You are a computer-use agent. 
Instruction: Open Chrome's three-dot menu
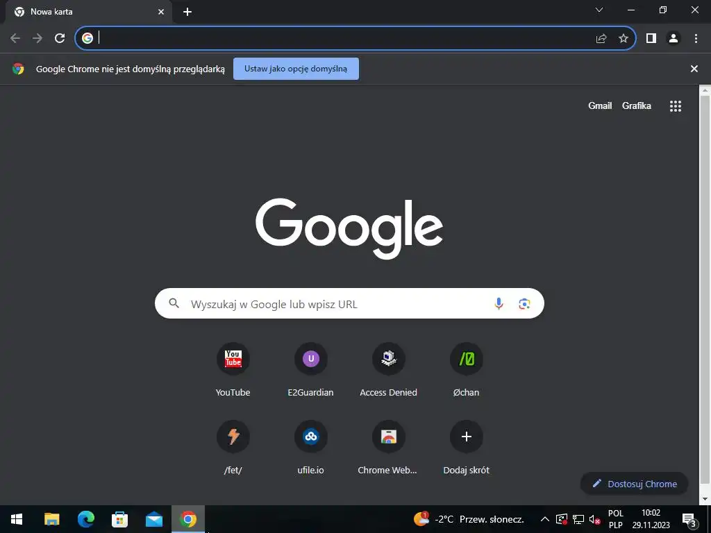coord(696,39)
